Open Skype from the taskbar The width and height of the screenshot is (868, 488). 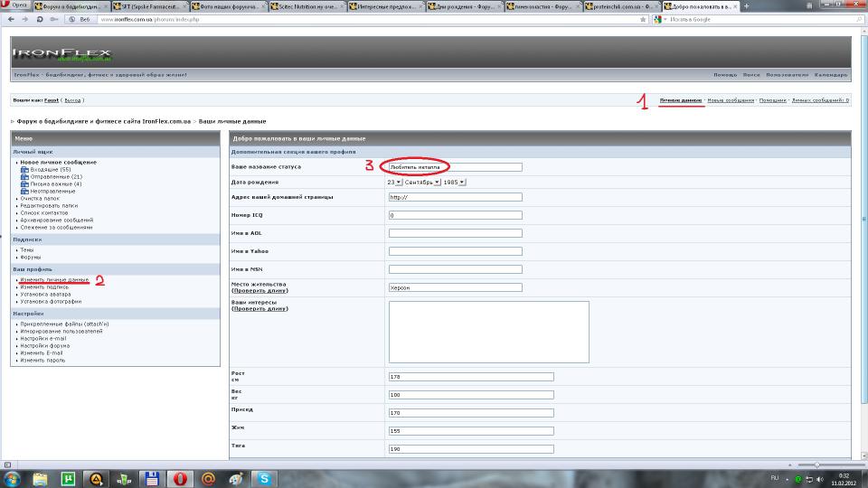point(264,478)
